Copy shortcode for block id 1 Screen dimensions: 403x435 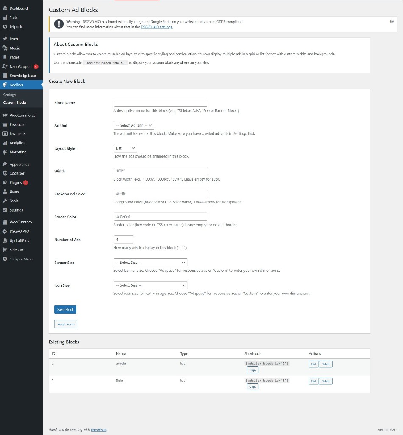[252, 387]
